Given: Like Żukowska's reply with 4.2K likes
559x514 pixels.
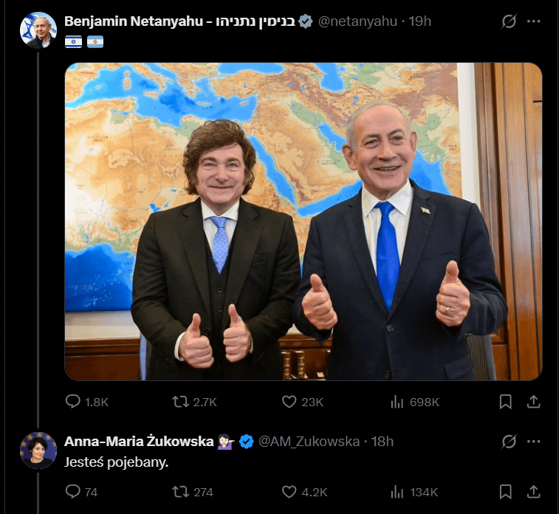Looking at the screenshot, I should click(289, 491).
